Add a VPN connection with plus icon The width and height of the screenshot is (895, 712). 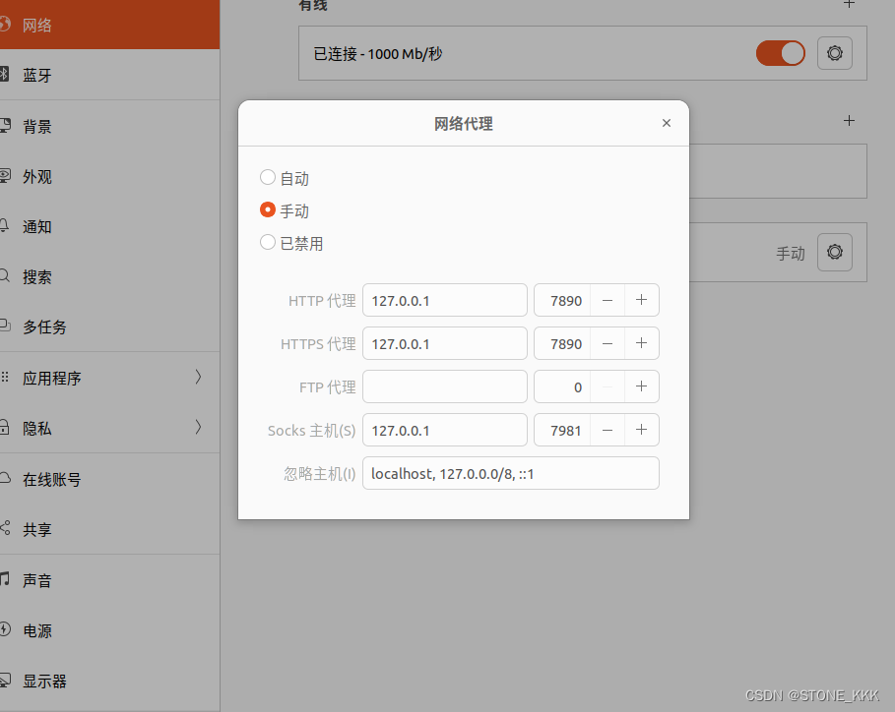[849, 121]
